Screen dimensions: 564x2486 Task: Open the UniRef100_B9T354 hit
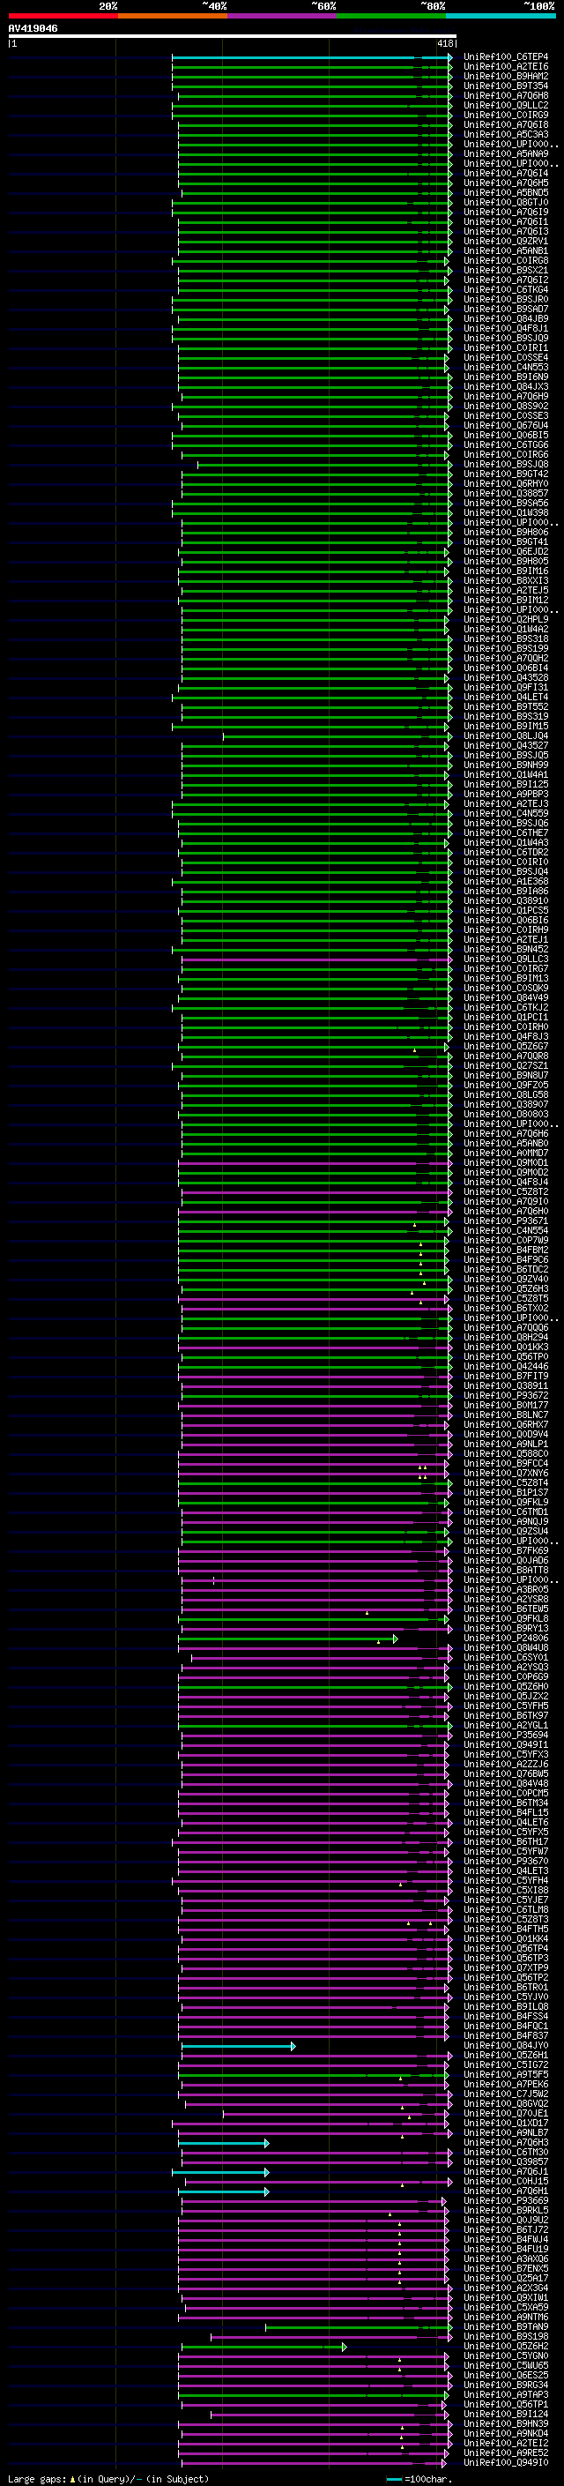[x=506, y=86]
